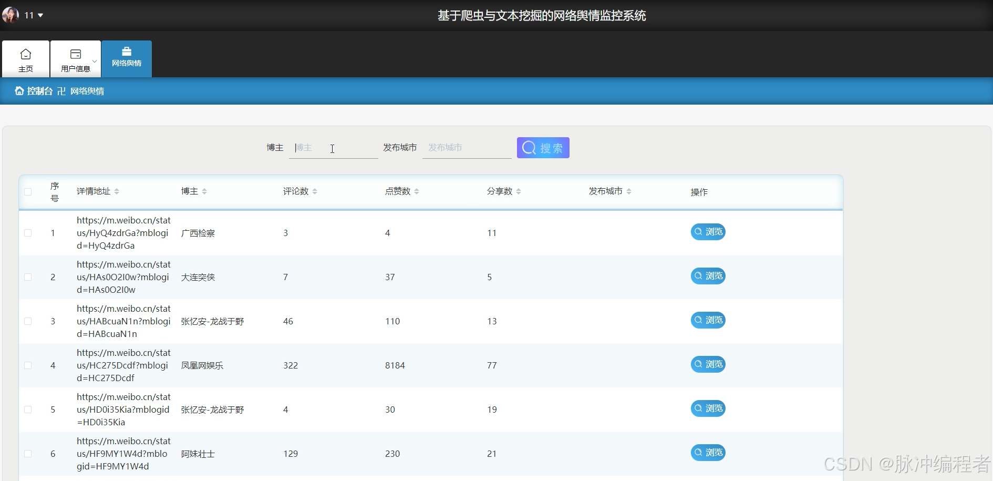Expand the 用户信息 chevron arrow
Screen dimensions: 993x481
95,61
